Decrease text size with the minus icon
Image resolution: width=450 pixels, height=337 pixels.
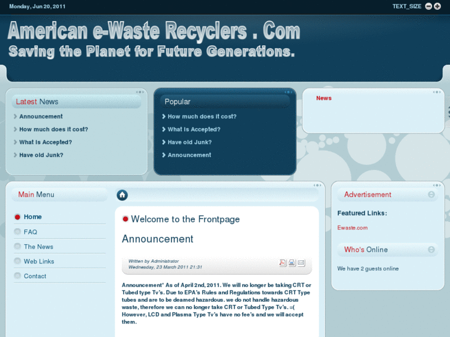428,6
